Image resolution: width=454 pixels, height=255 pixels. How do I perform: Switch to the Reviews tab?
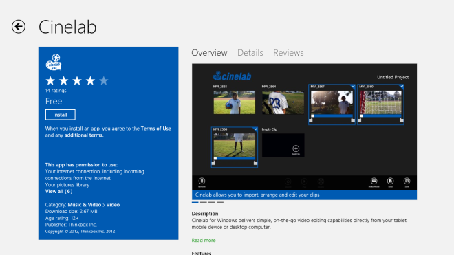tap(288, 53)
